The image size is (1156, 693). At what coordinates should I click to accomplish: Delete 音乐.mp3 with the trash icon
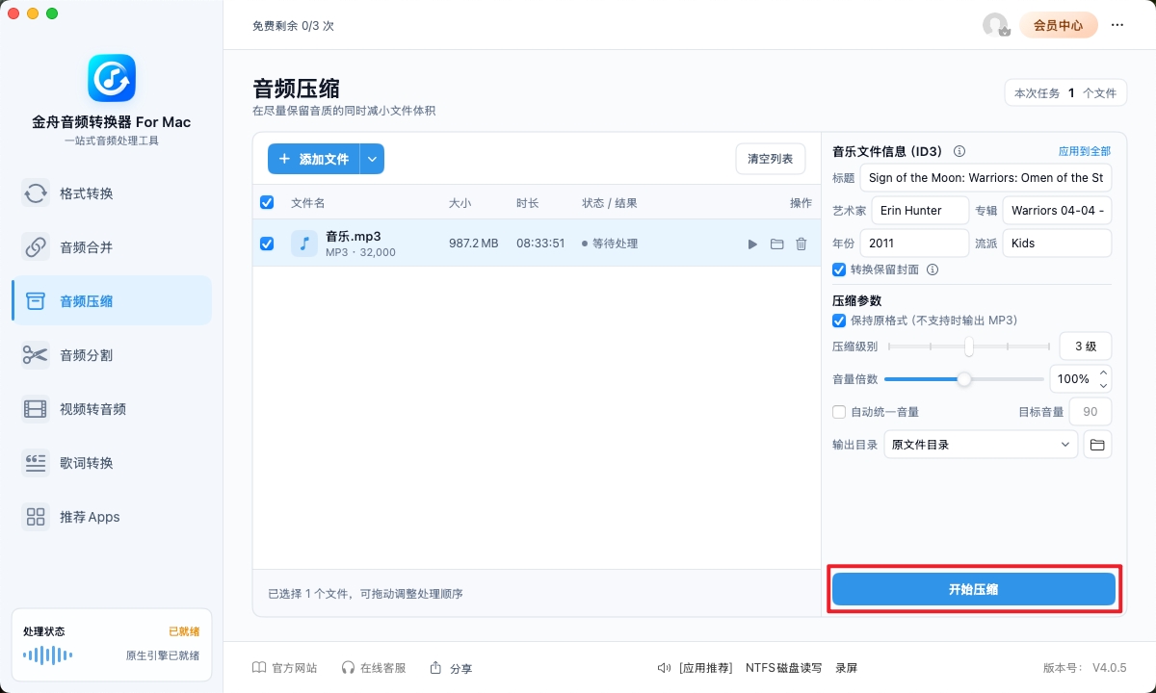tap(801, 244)
